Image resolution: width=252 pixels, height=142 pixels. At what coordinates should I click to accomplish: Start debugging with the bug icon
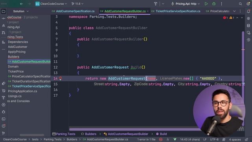coord(214,4)
